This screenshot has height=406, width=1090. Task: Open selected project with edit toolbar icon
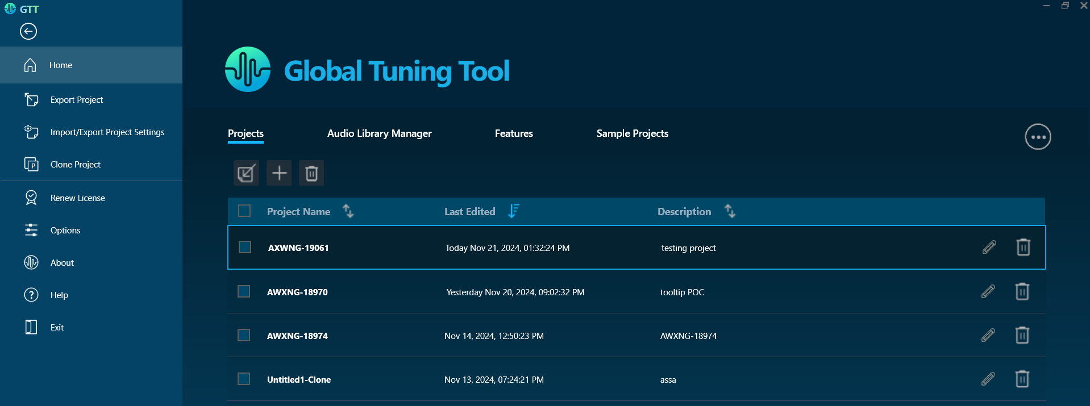pyautogui.click(x=246, y=173)
